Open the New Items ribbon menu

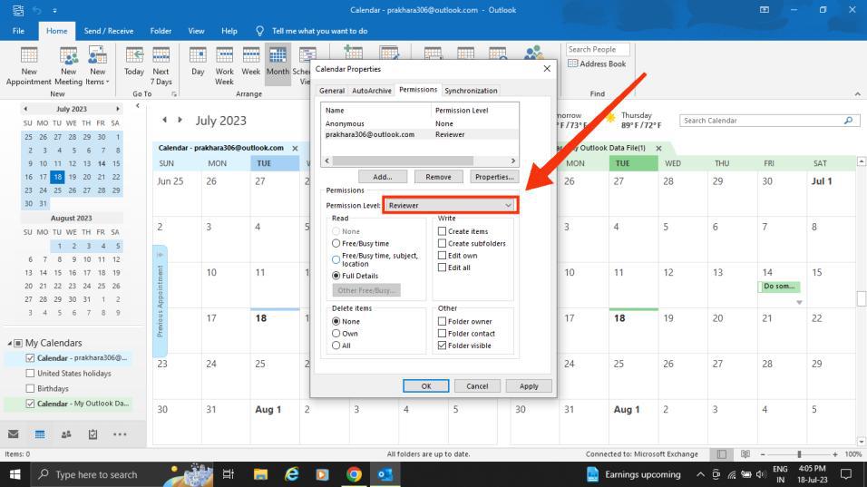97,66
